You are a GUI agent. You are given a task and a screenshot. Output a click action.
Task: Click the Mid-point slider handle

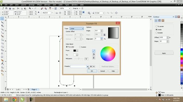coord(79,59)
